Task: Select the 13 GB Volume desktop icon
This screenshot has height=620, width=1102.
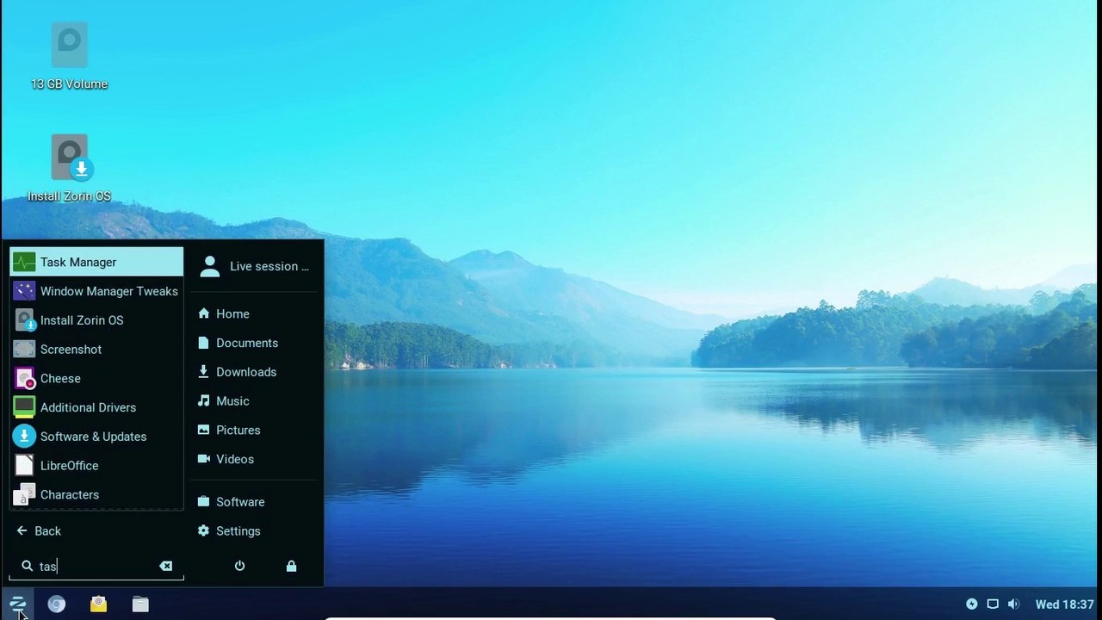Action: (x=69, y=57)
